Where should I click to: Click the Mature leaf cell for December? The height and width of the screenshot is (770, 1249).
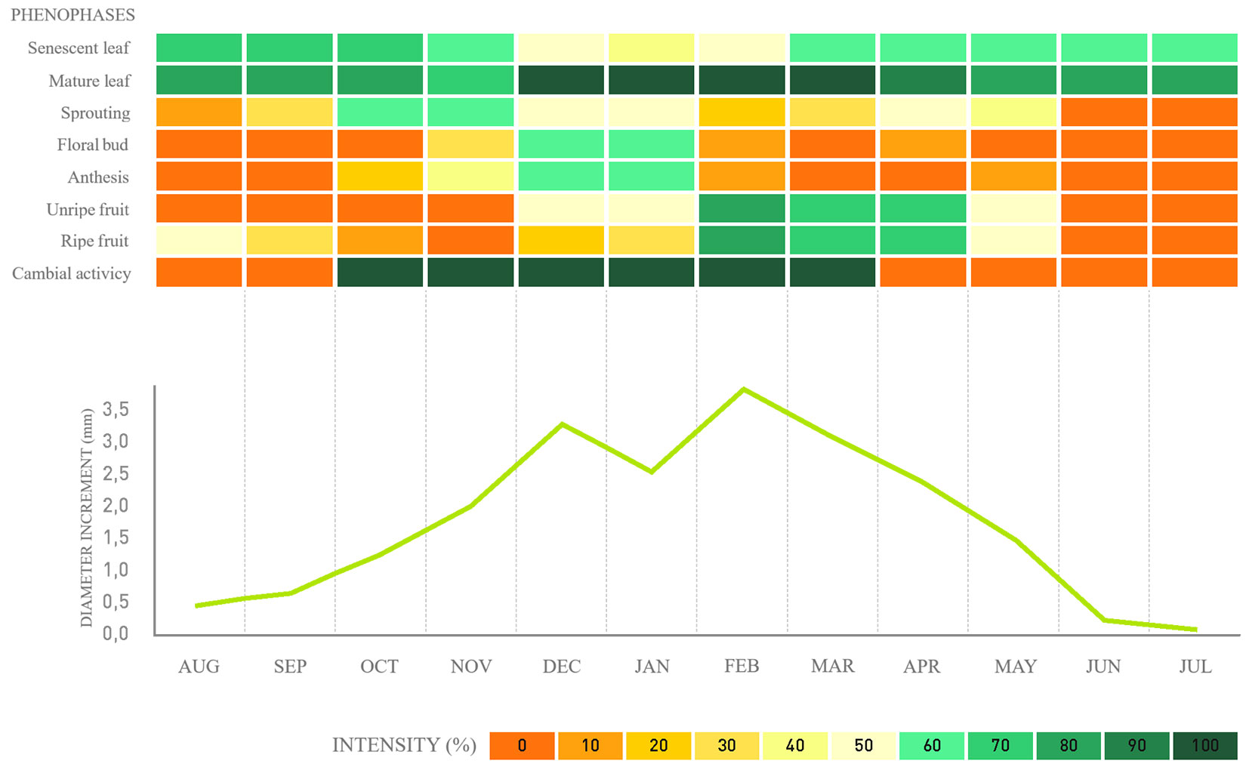(561, 80)
